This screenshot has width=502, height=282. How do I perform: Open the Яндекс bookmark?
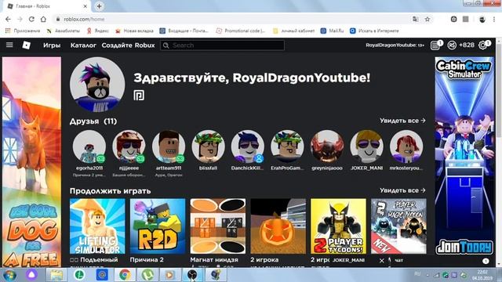click(x=97, y=31)
